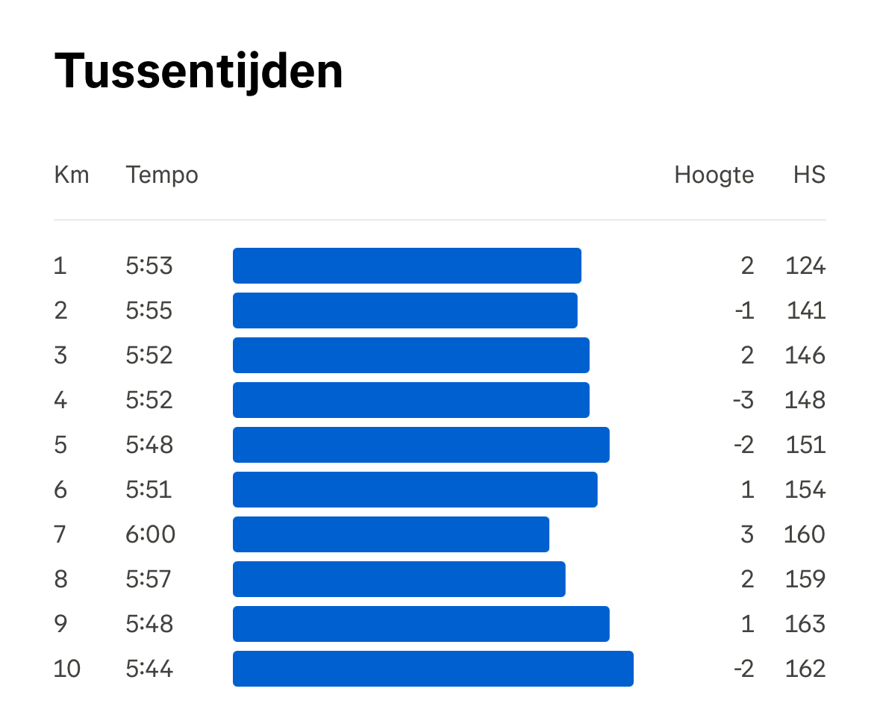
Task: Click the Km column header
Action: coord(71,175)
